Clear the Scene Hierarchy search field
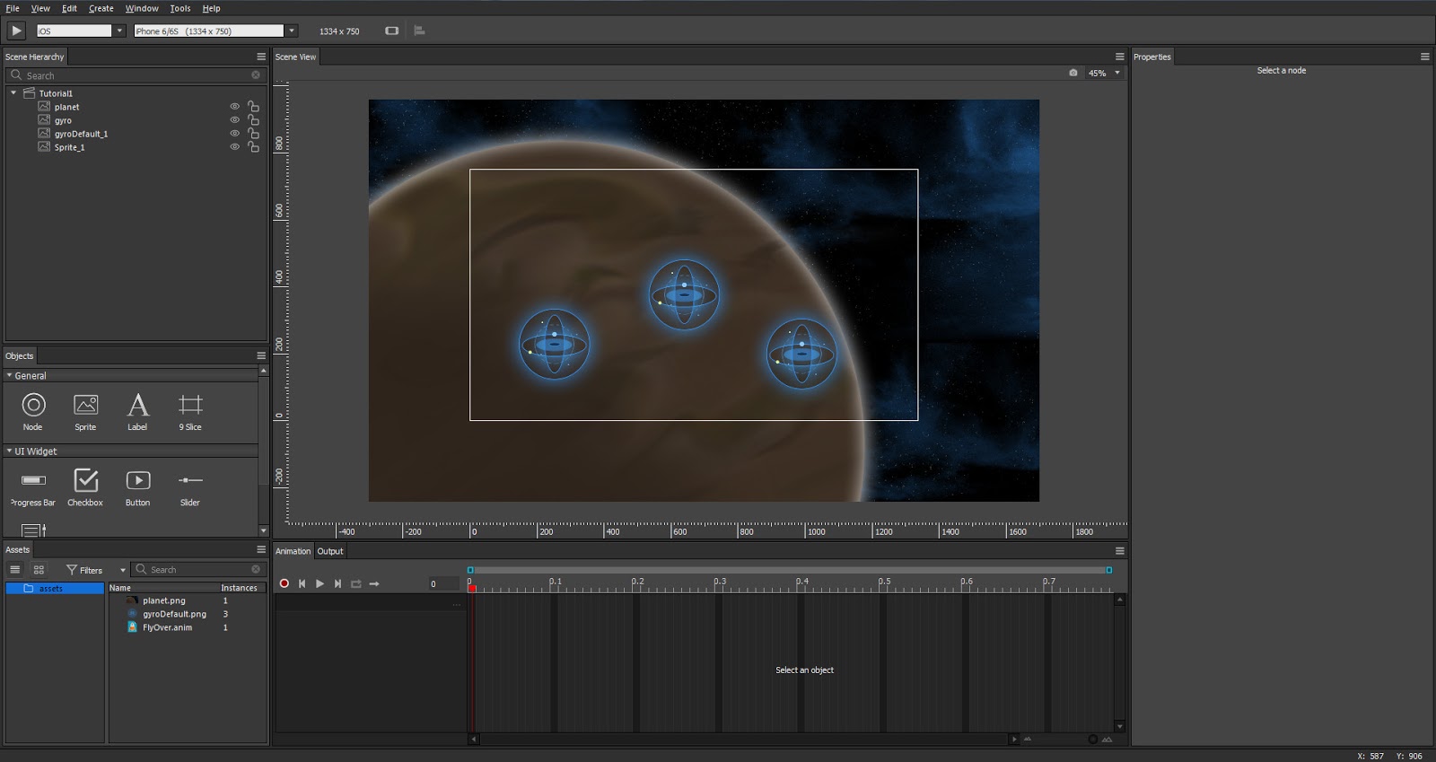 (256, 75)
